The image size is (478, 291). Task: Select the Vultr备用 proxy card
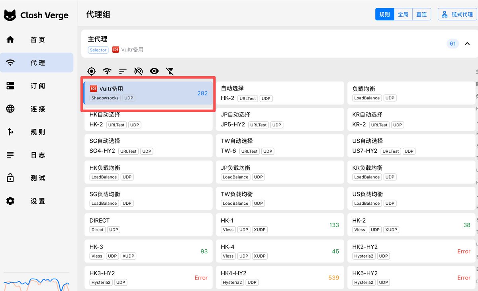149,93
